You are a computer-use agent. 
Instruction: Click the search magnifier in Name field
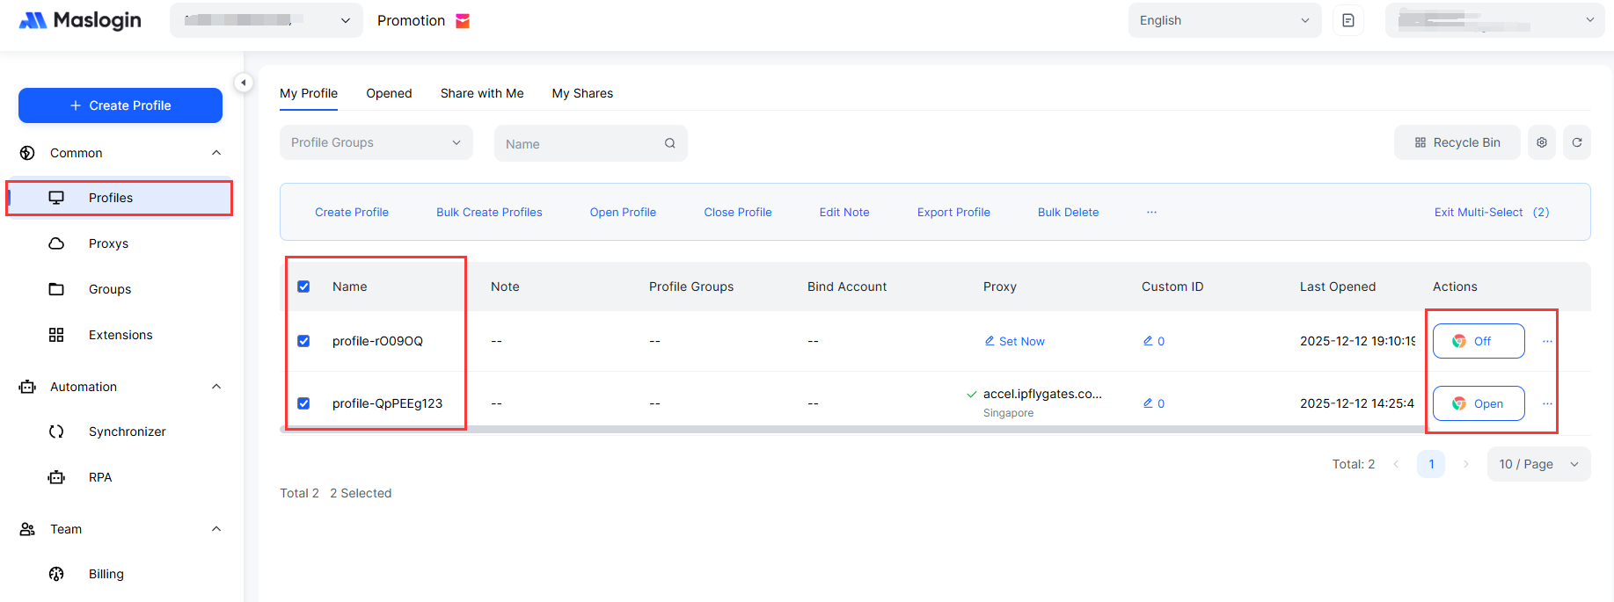click(669, 143)
